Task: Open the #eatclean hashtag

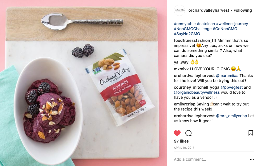Action: [x=206, y=24]
